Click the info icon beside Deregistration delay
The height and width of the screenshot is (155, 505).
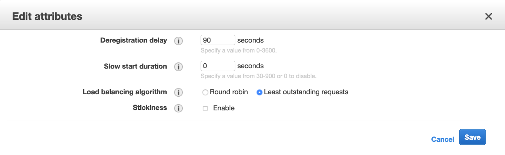(x=178, y=41)
